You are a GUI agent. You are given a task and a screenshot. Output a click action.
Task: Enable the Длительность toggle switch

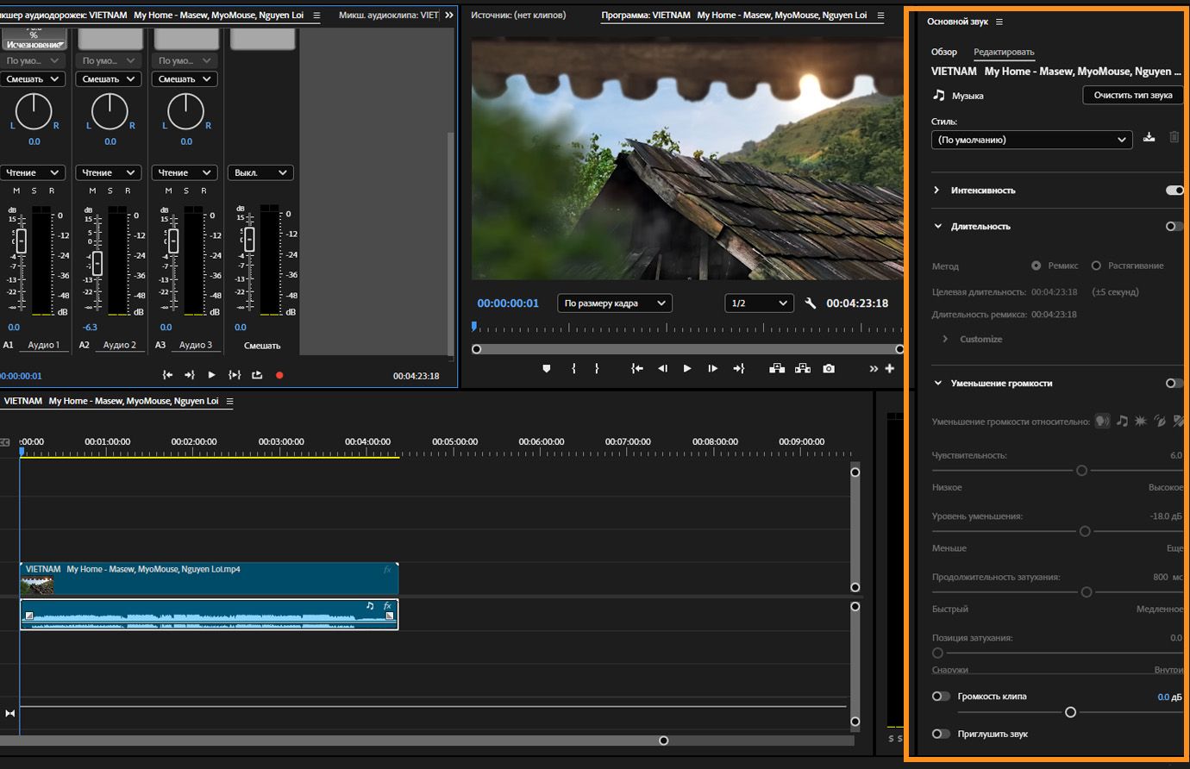pyautogui.click(x=1174, y=227)
